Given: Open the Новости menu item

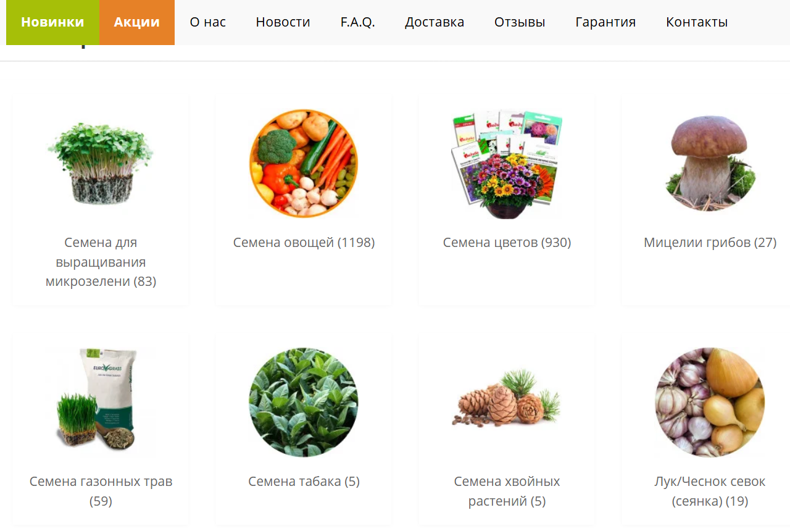Looking at the screenshot, I should [283, 22].
